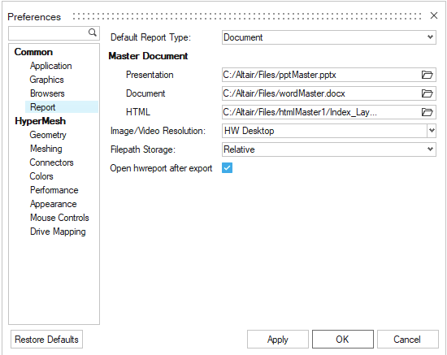
Task: Select Application preferences category
Action: [51, 66]
